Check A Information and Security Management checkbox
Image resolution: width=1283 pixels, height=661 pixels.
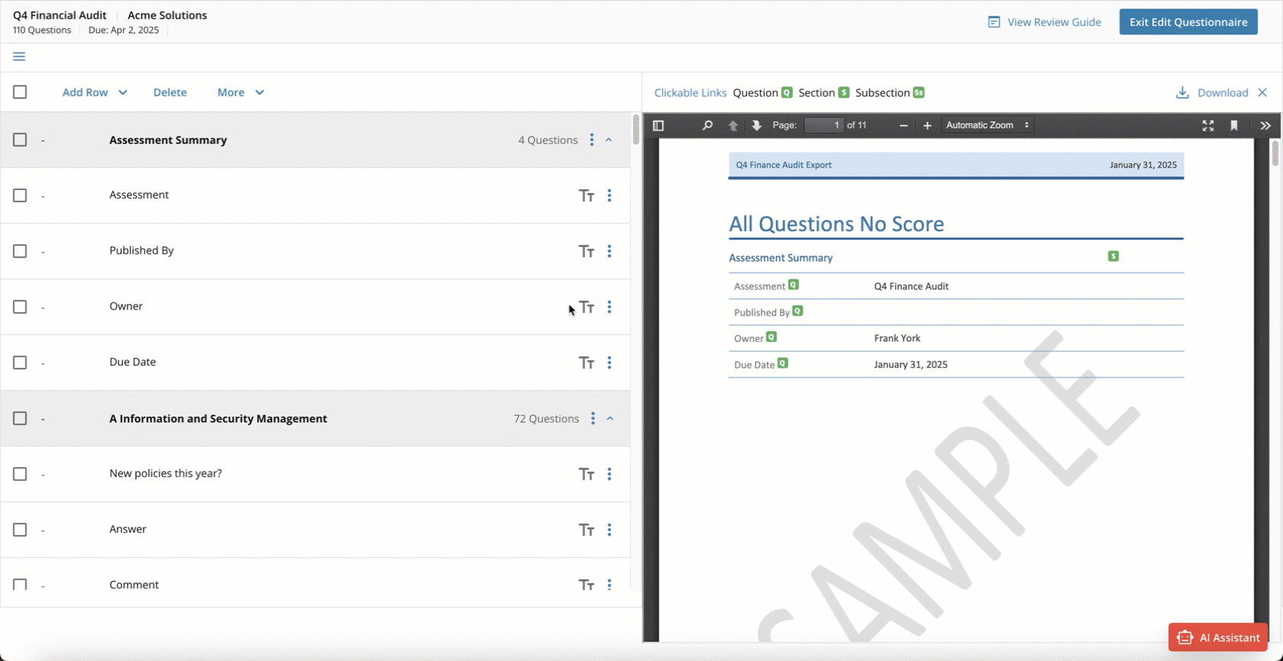coord(20,418)
